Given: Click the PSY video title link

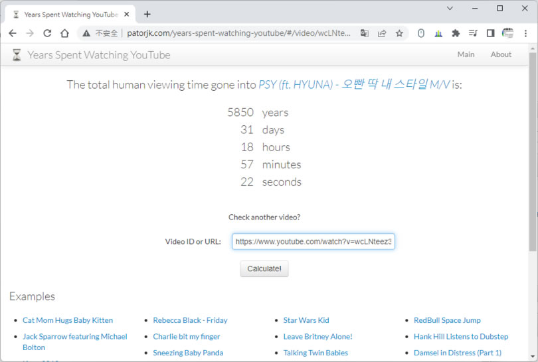Looking at the screenshot, I should coord(353,85).
